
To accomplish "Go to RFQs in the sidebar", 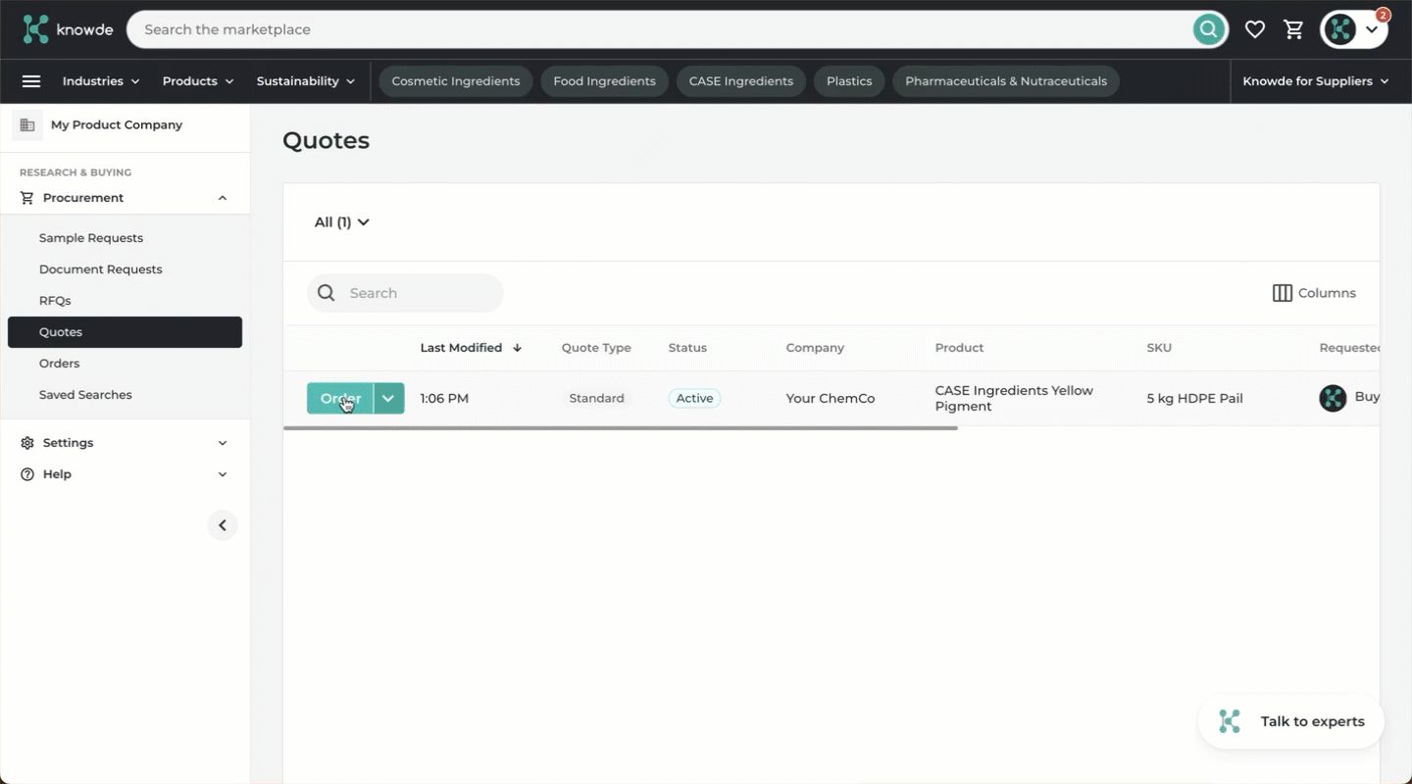I will click(x=55, y=301).
